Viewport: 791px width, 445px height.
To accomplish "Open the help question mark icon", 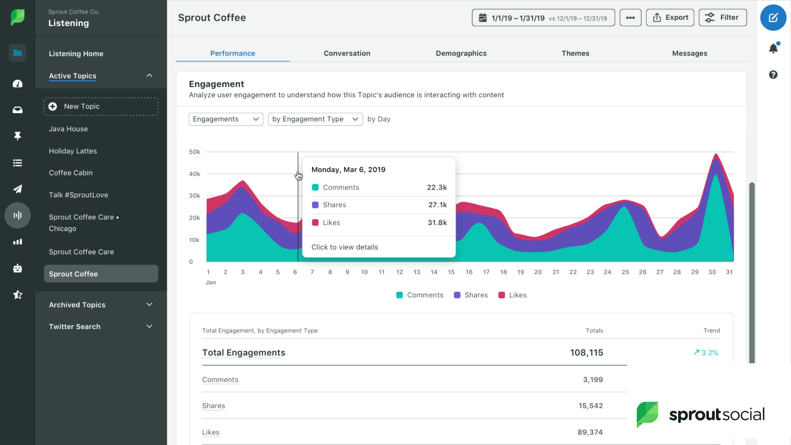I will [773, 75].
